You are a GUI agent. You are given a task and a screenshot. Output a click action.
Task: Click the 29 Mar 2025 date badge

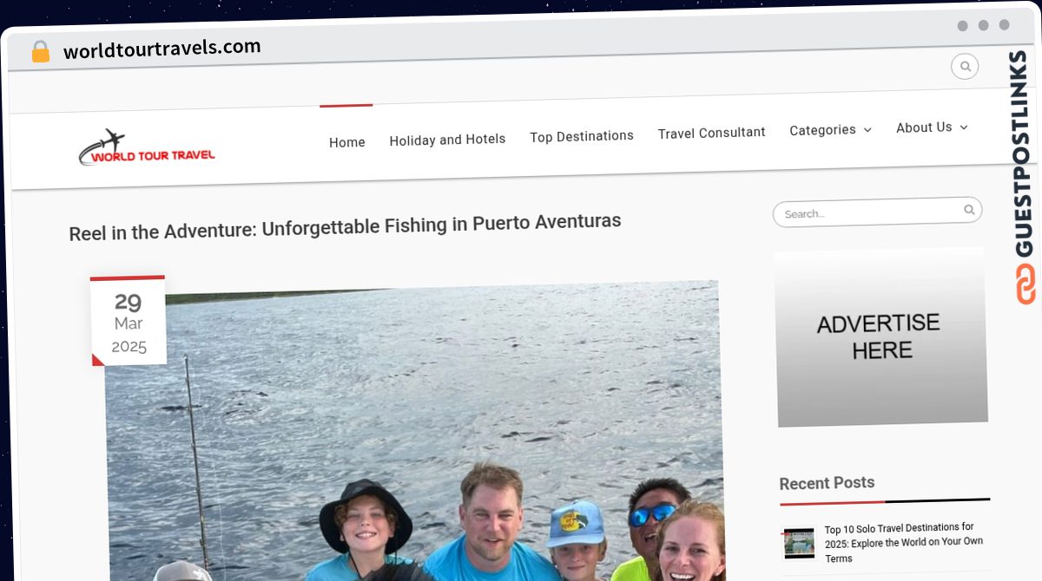[129, 323]
